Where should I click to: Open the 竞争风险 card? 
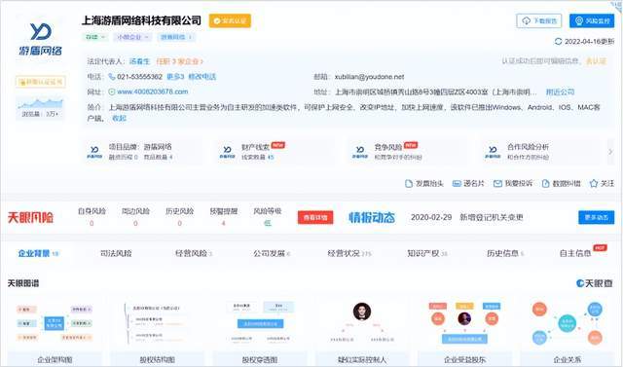point(407,151)
